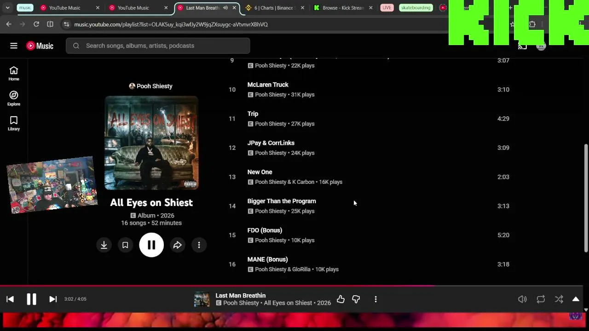Close the Binance Charts tab
The width and height of the screenshot is (589, 331).
[302, 8]
